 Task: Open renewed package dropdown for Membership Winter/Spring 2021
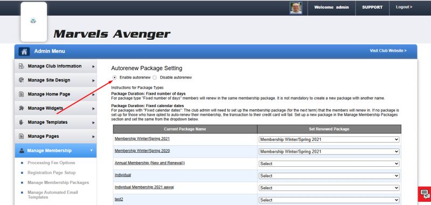329,139
